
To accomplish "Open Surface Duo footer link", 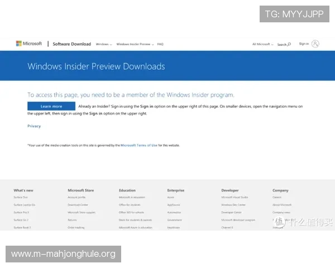I will point(21,197).
